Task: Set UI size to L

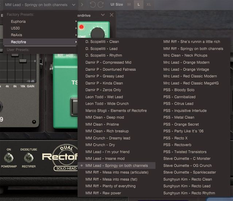Action: click(x=138, y=5)
